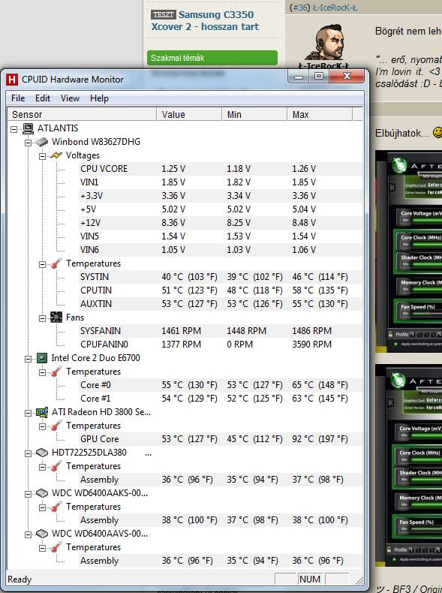442x593 pixels.
Task: Select the +12V voltage row
Action: (220, 223)
